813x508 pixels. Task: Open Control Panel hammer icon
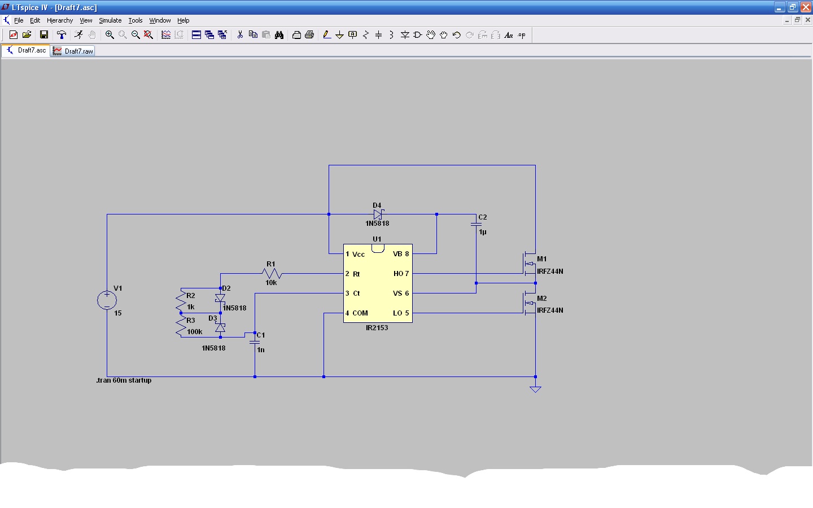pos(62,35)
